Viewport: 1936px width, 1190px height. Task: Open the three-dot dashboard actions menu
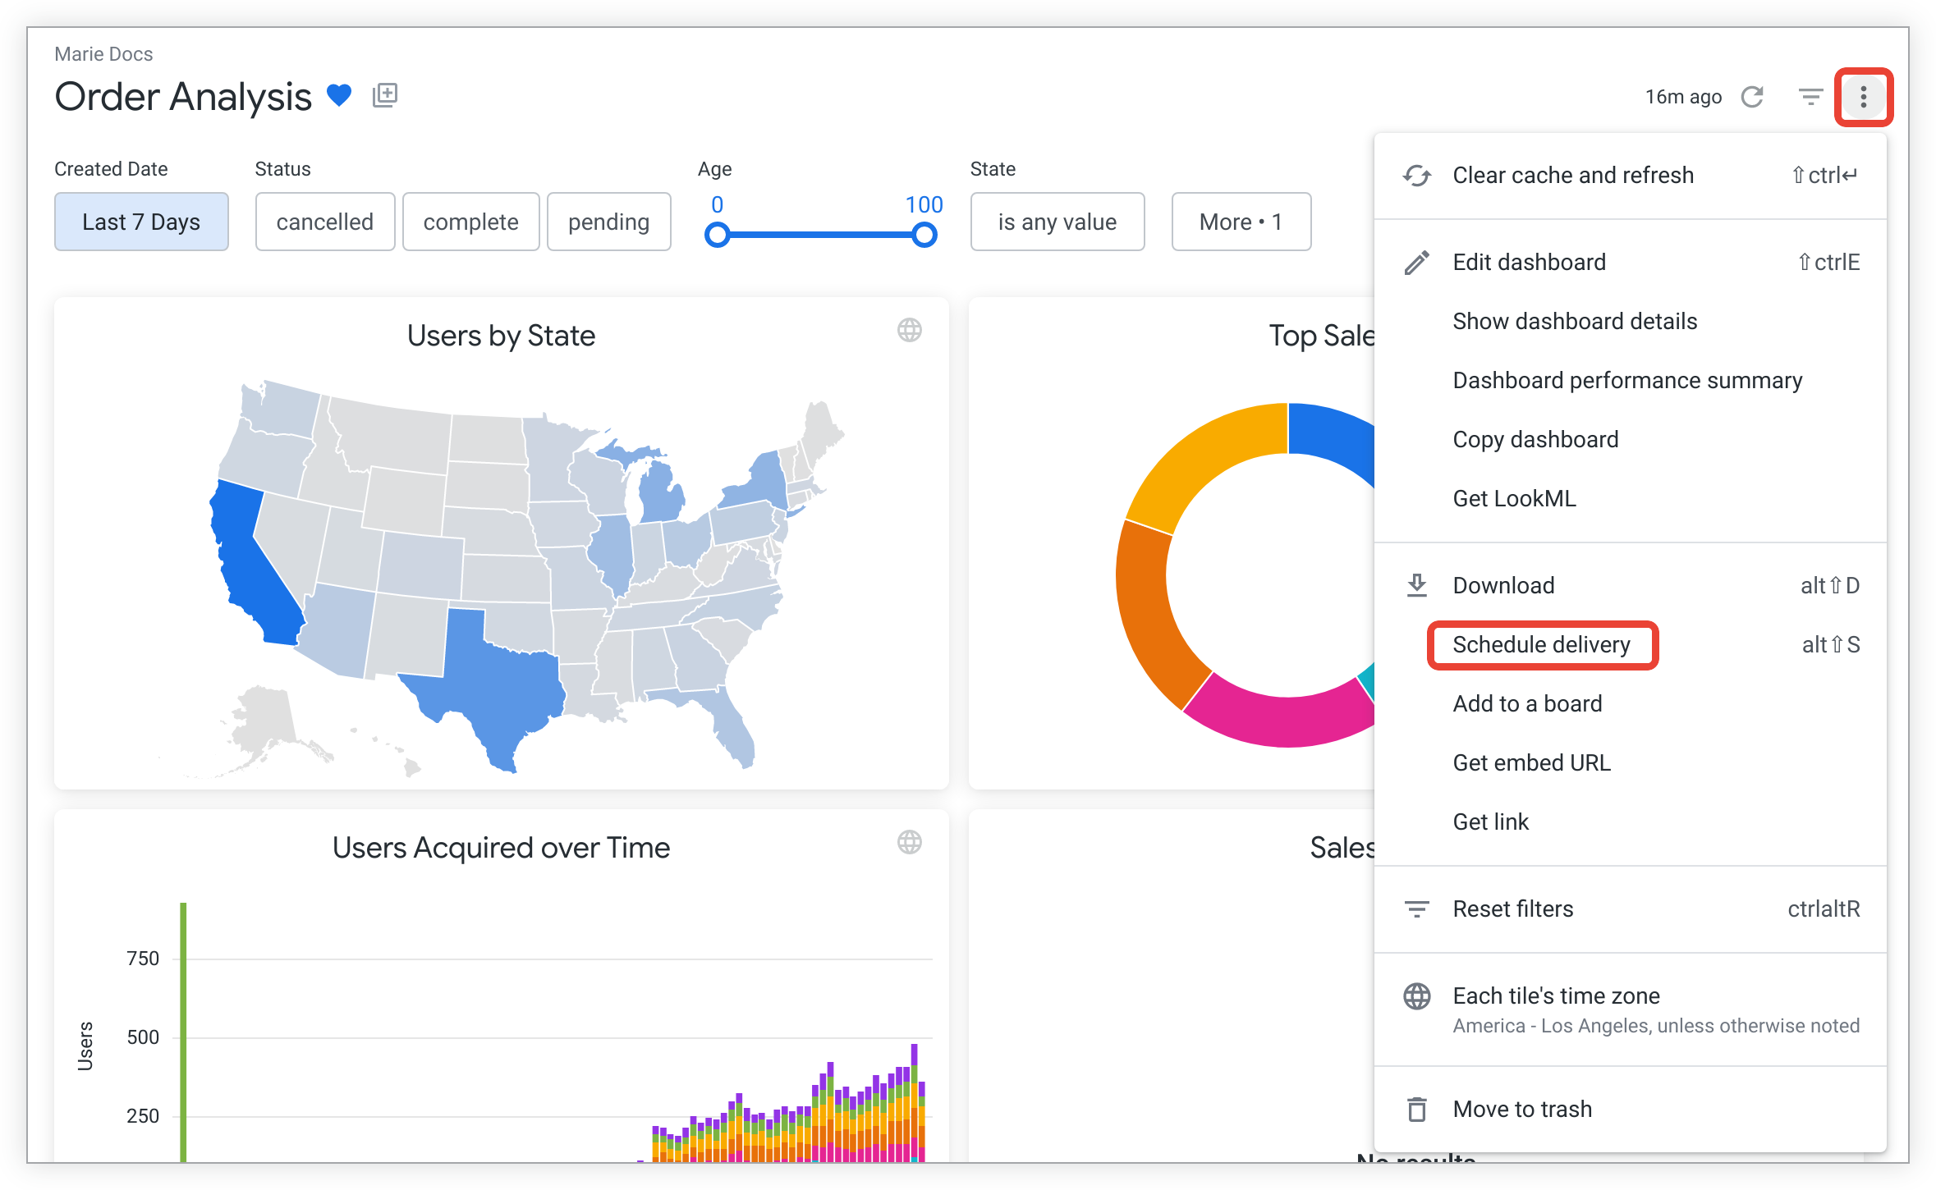tap(1863, 97)
